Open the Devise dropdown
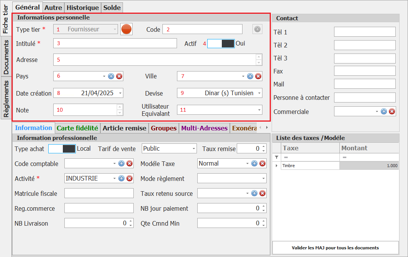This screenshot has height=257, width=408. point(259,93)
